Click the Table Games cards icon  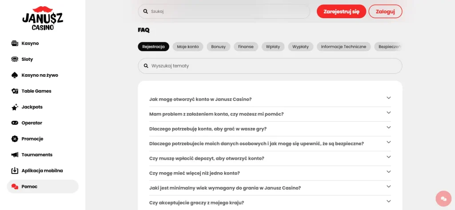[x=15, y=91]
